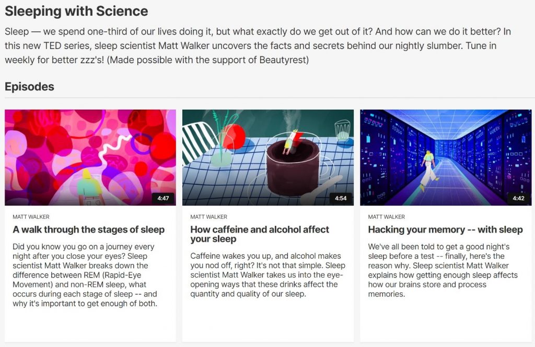Open 'How caffeine and alcohol affect your sleep' title

[x=260, y=234]
